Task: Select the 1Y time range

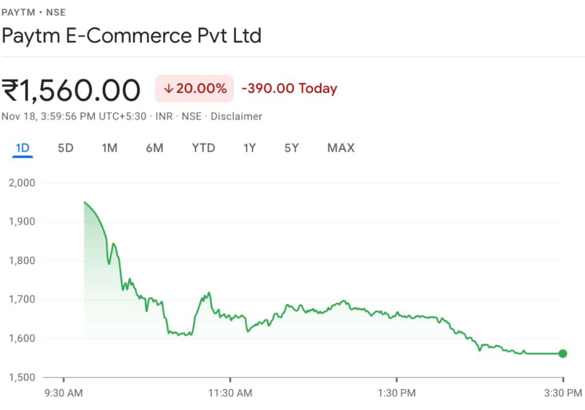Action: tap(249, 148)
